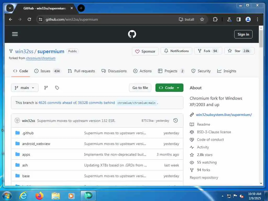268x201 pixels.
Task: Open the Discussions tab
Action: click(x=114, y=71)
